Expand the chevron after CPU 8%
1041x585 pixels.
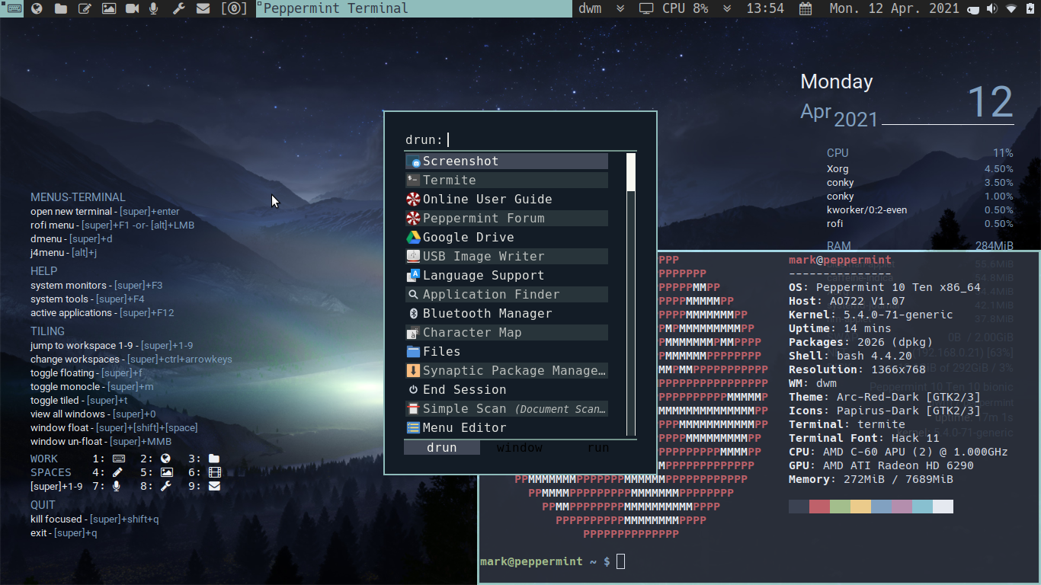tap(727, 8)
